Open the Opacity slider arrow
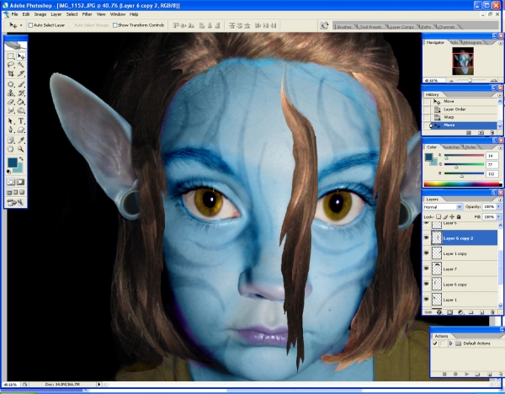Image resolution: width=505 pixels, height=394 pixels. 499,206
